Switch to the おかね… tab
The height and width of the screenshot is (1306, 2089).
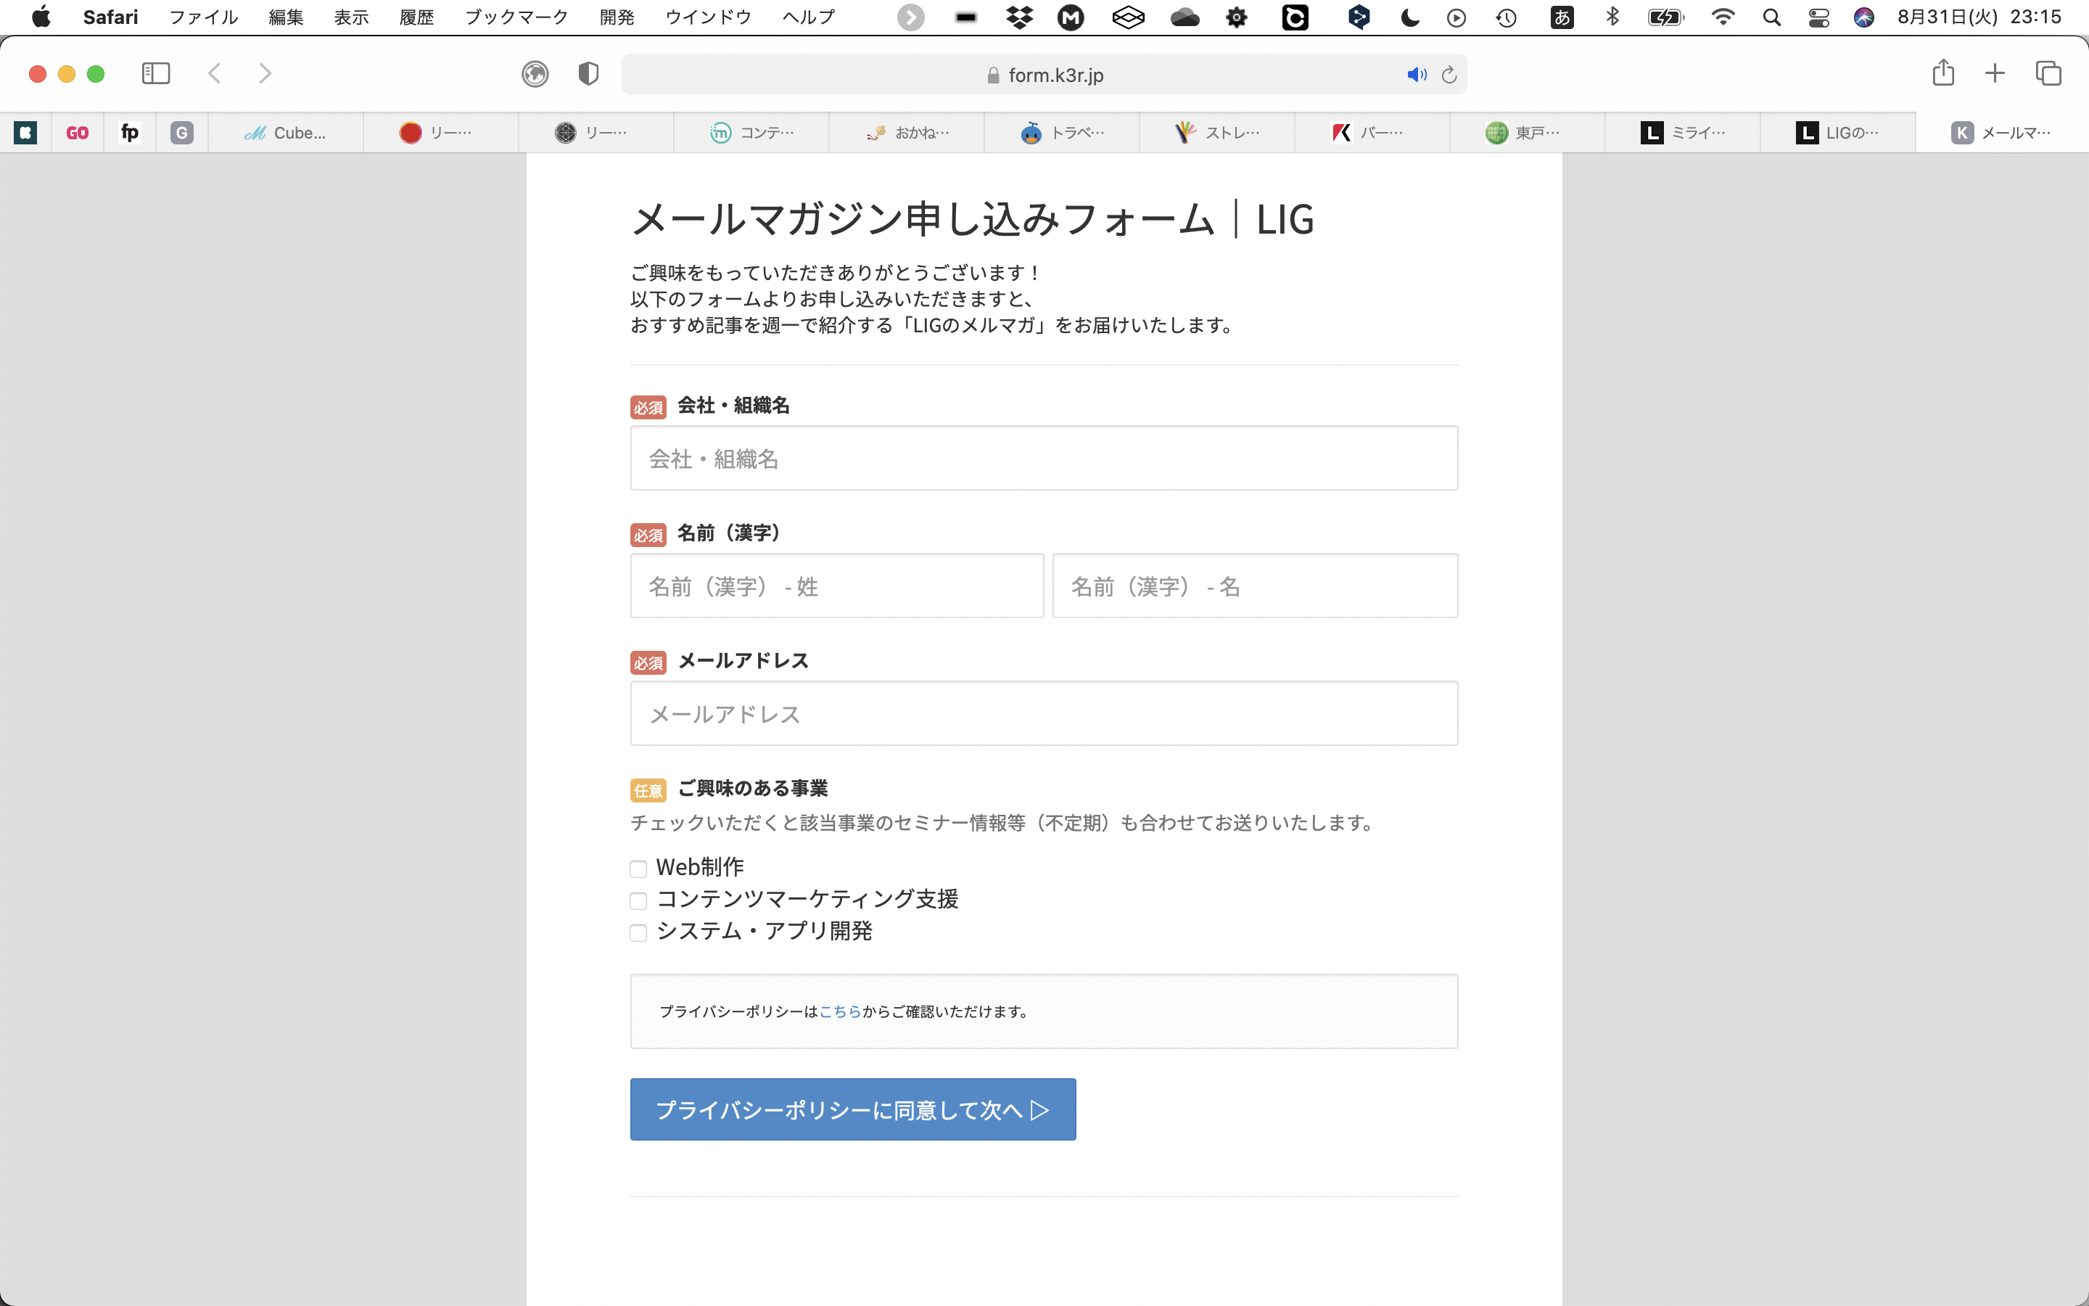tap(907, 132)
